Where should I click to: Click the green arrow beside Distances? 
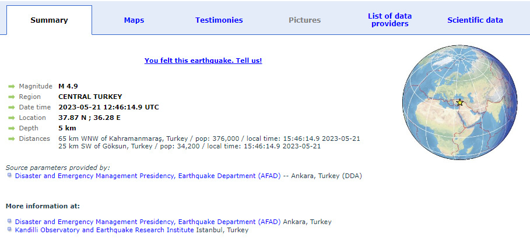(x=11, y=139)
